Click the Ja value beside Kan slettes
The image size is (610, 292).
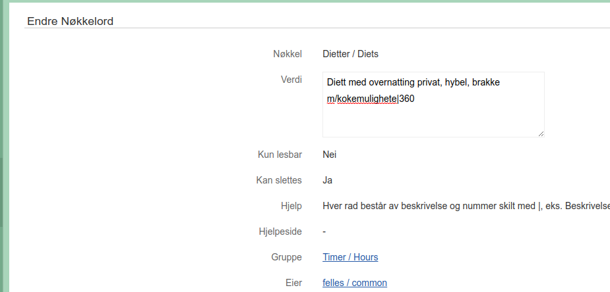coord(327,180)
